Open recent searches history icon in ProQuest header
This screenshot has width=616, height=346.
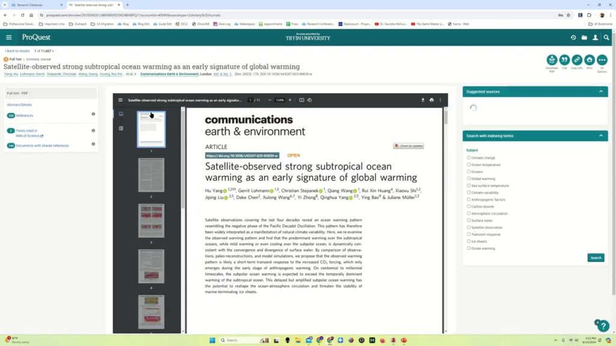[x=573, y=38]
